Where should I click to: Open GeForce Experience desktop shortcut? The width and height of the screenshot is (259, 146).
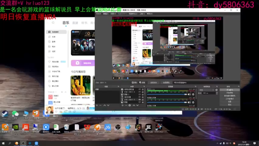click(15, 129)
